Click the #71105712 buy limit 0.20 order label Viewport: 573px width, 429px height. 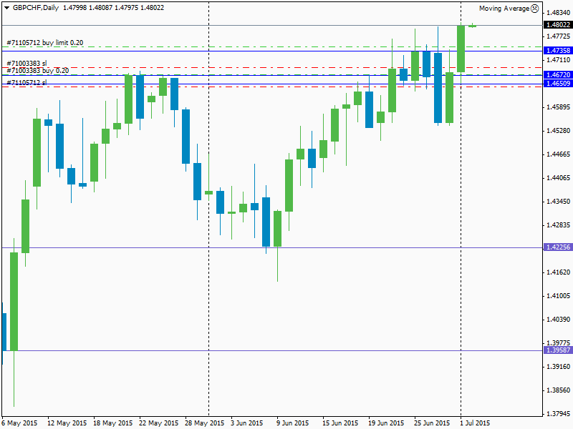coord(45,43)
